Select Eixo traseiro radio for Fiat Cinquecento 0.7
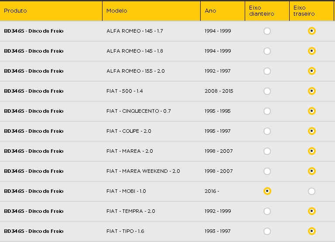335x242 pixels. (x=312, y=111)
